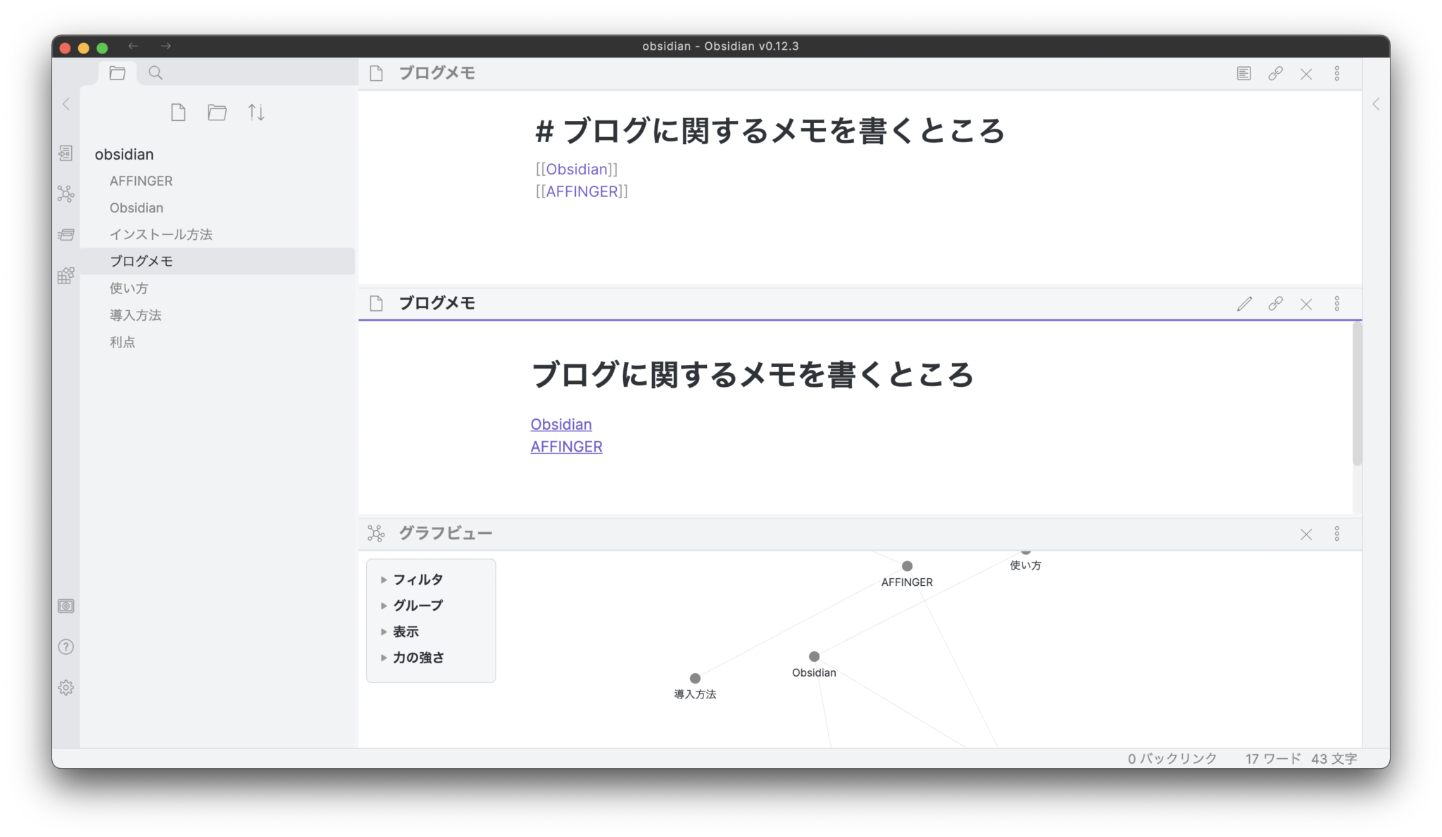Toggle link on the top ブログメモ pane
This screenshot has height=837, width=1442.
1275,73
